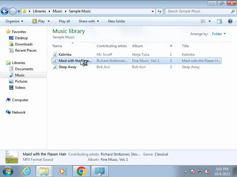Viewport: 237px width, 177px height.
Task: Click the Classical genre value
Action: tap(161, 154)
